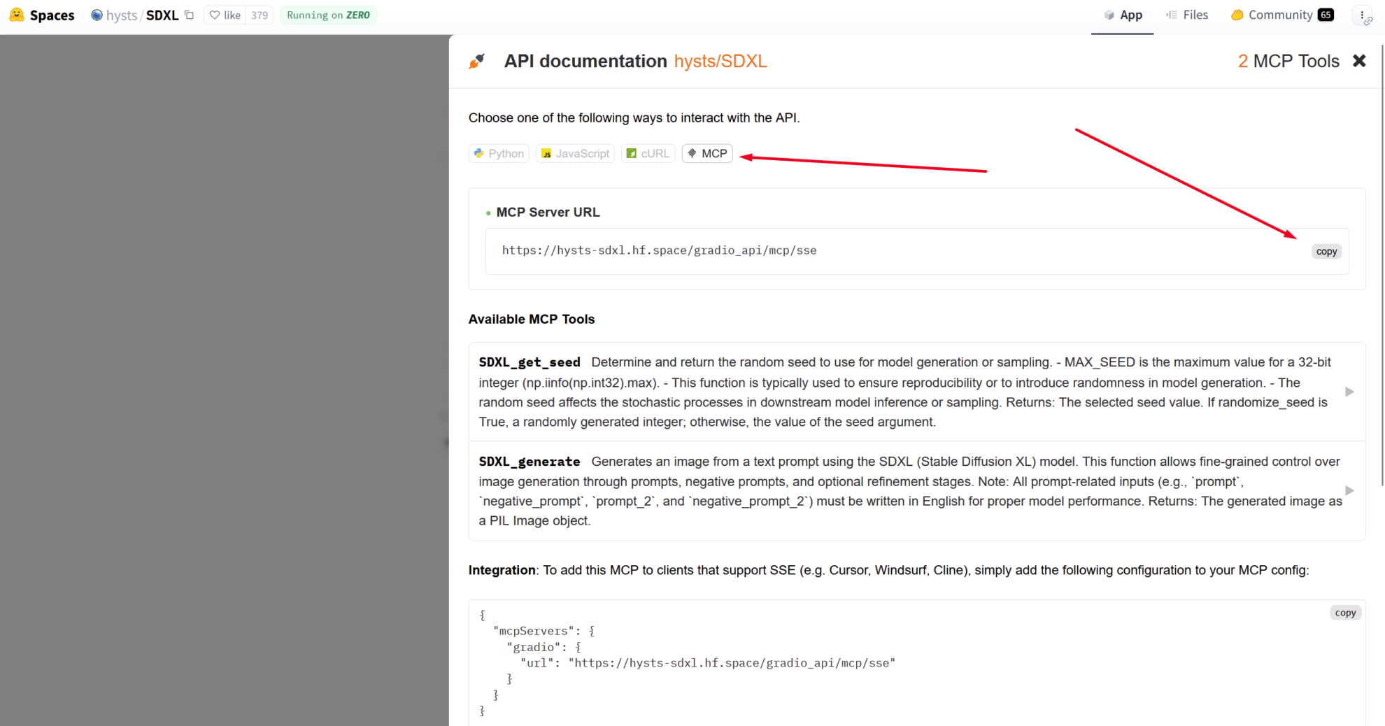
Task: Click the MCP Server URL status dot
Action: [487, 212]
